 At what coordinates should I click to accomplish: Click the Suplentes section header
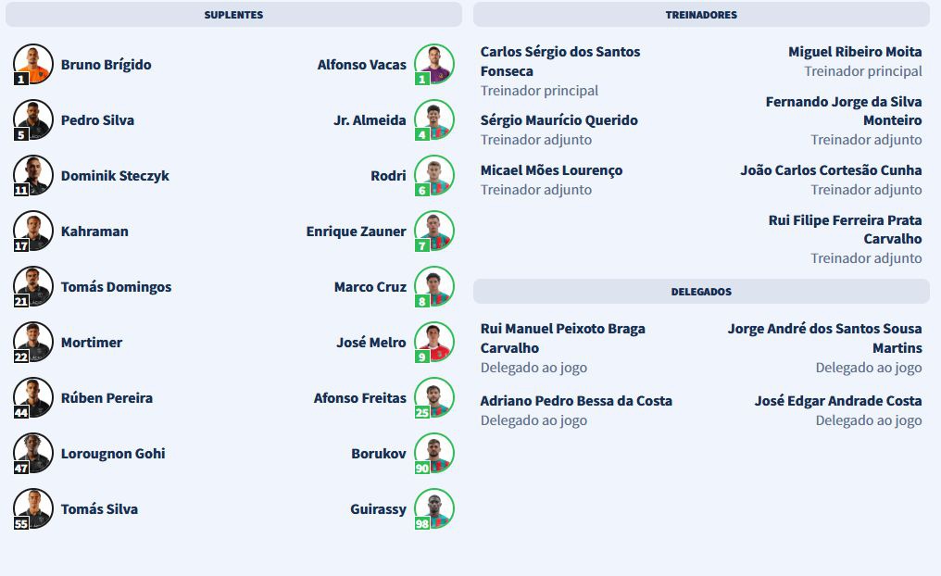233,15
